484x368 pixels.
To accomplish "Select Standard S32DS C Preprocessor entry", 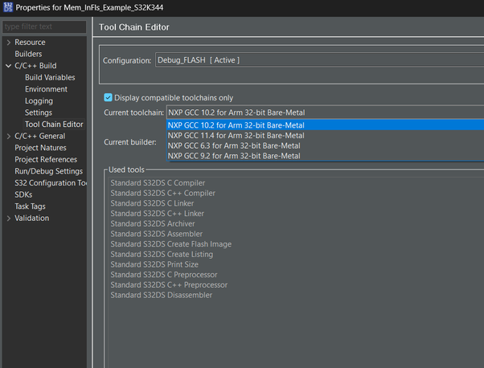I will (x=164, y=275).
